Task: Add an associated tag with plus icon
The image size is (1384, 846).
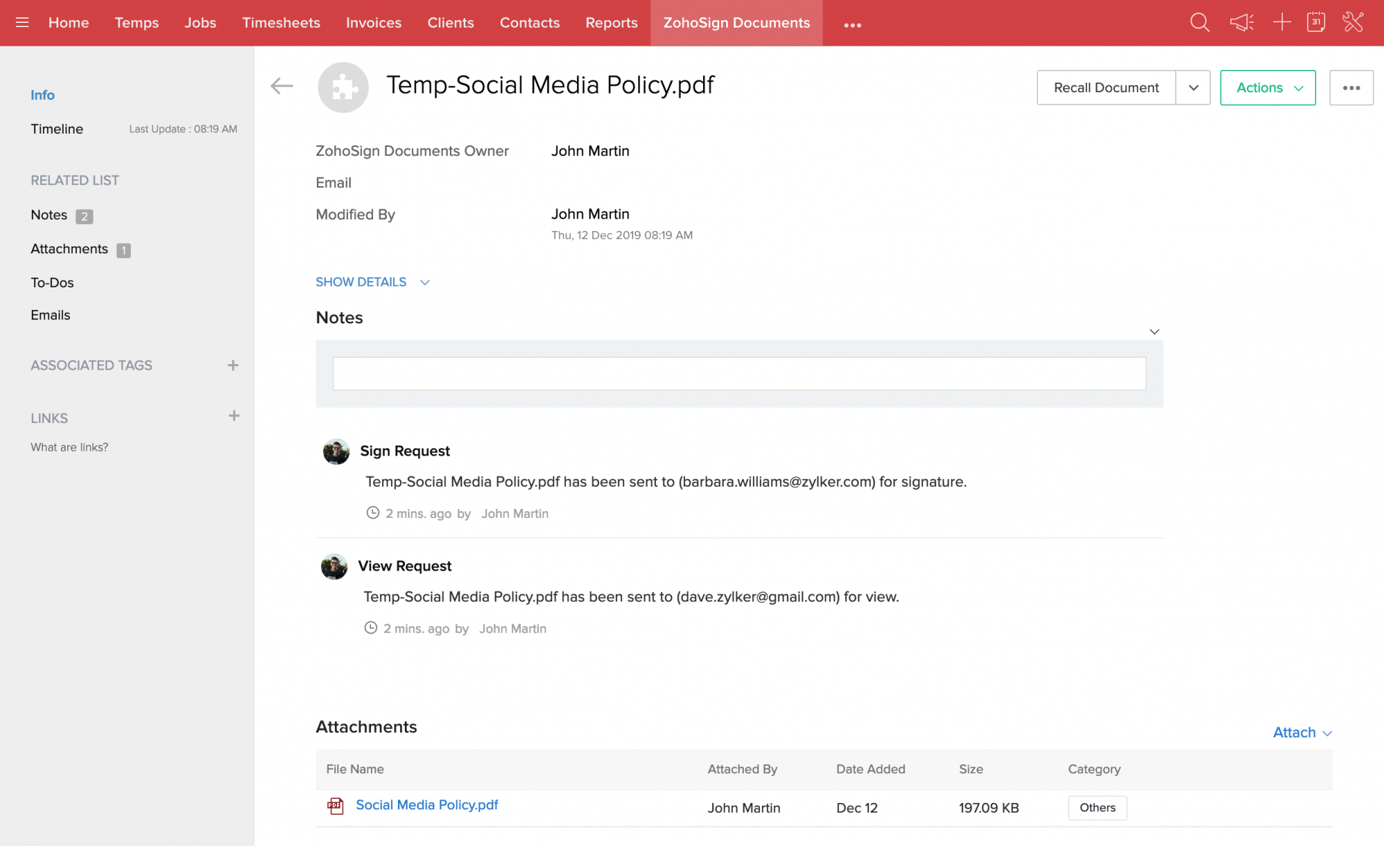Action: [233, 365]
